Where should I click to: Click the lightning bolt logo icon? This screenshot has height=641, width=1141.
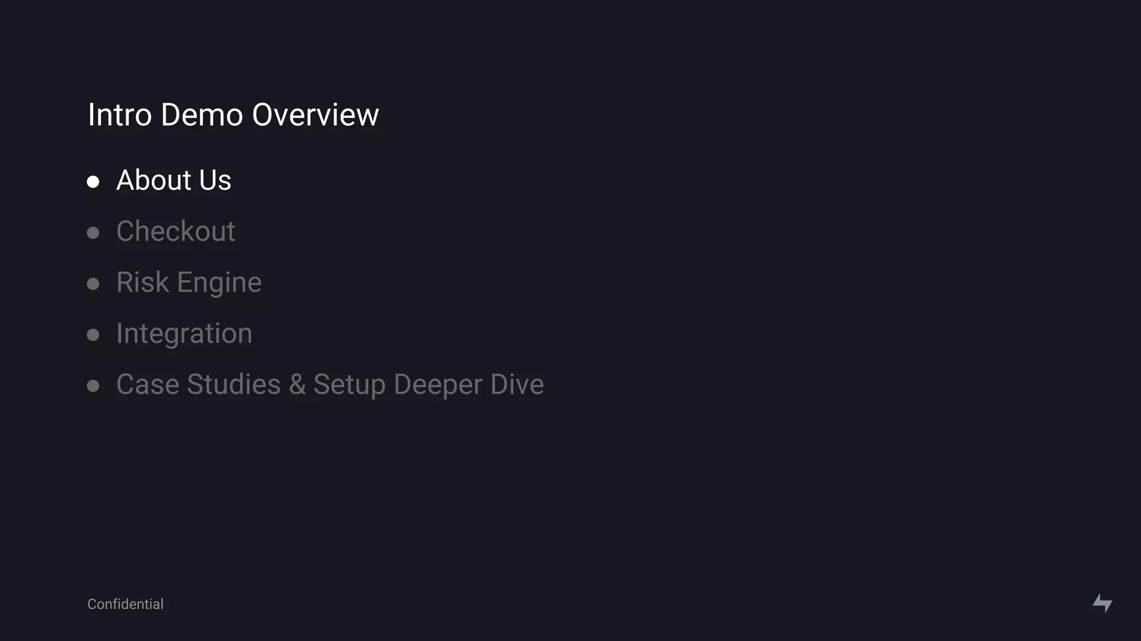[1102, 603]
